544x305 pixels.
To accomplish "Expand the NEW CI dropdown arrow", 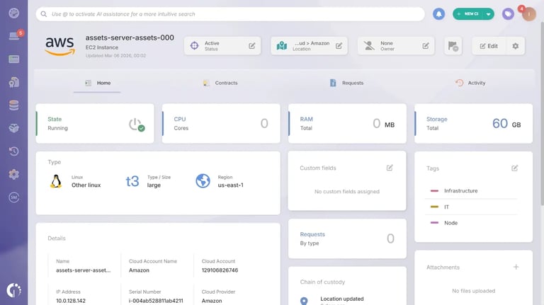I will (488, 14).
